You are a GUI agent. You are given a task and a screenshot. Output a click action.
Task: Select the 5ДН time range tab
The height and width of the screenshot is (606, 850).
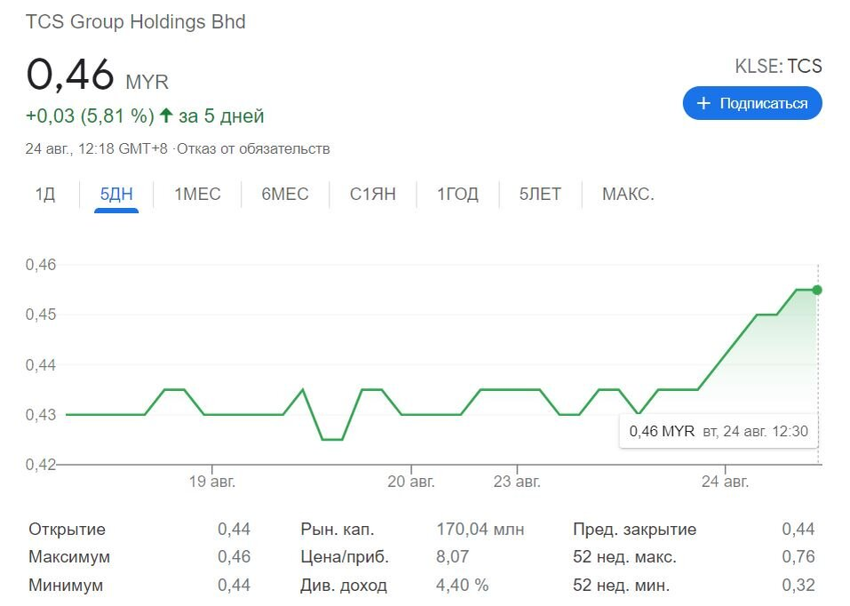point(116,195)
